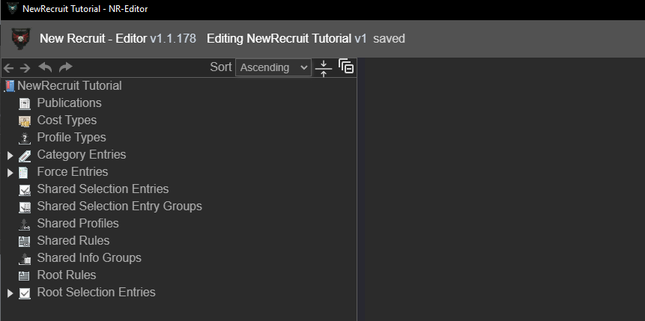This screenshot has height=321, width=645.
Task: Click 'Editing NewRecruit Tutorial' header text
Action: 279,39
